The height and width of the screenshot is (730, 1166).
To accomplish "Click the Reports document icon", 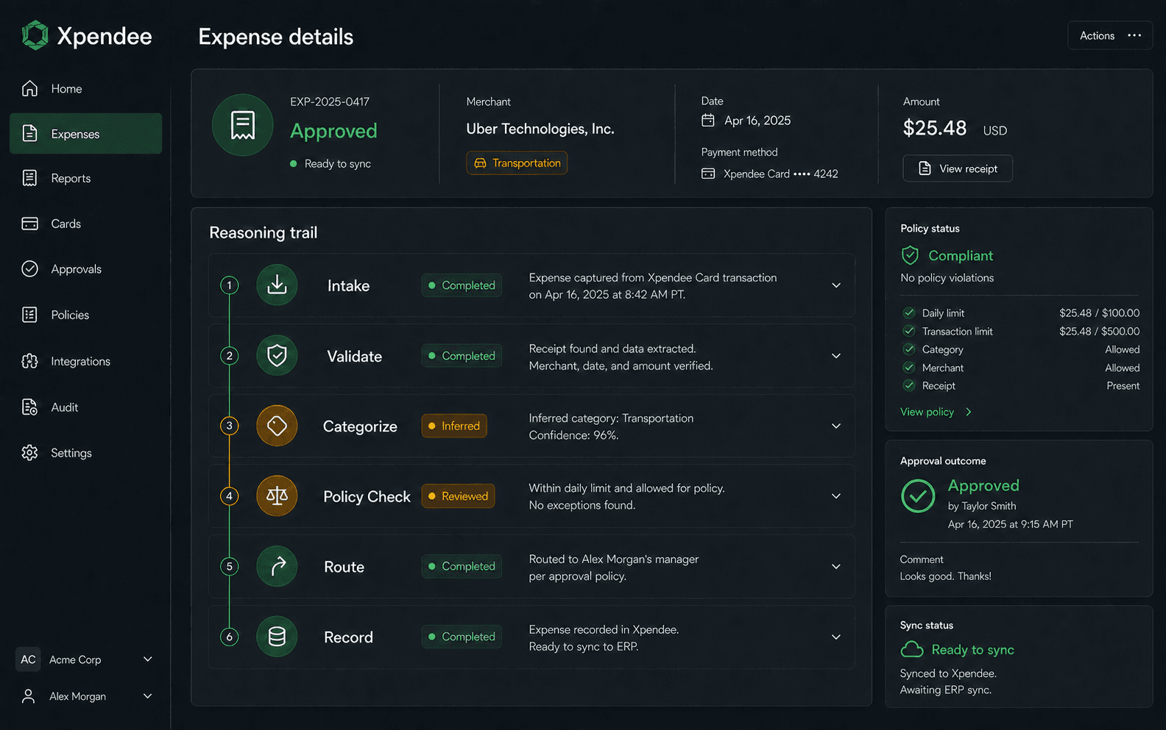I will tap(29, 178).
